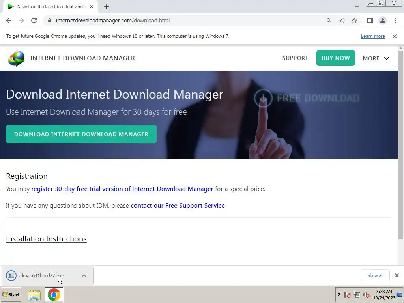Open the Installation Instructions link

46,239
